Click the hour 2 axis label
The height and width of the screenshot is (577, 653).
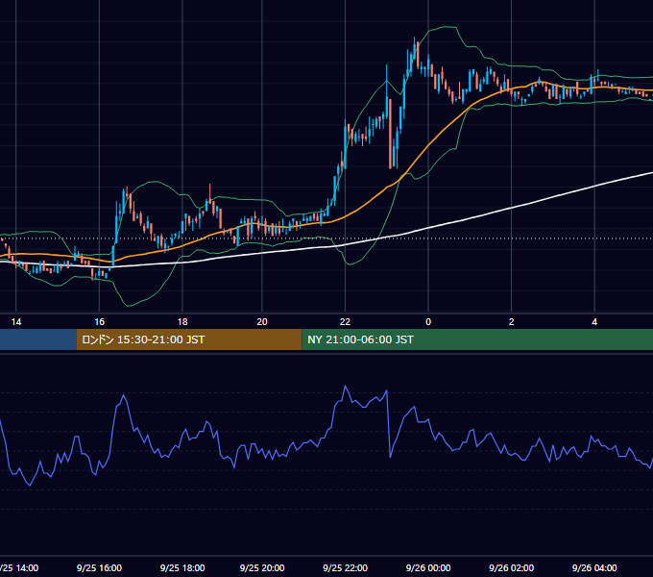point(512,322)
